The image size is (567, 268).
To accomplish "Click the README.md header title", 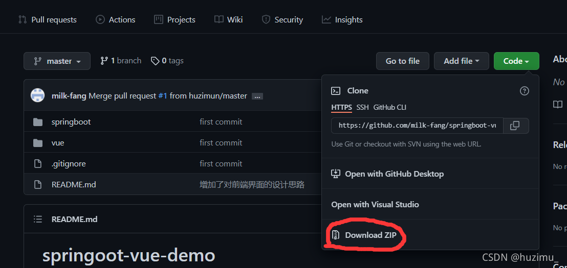I will (x=75, y=220).
